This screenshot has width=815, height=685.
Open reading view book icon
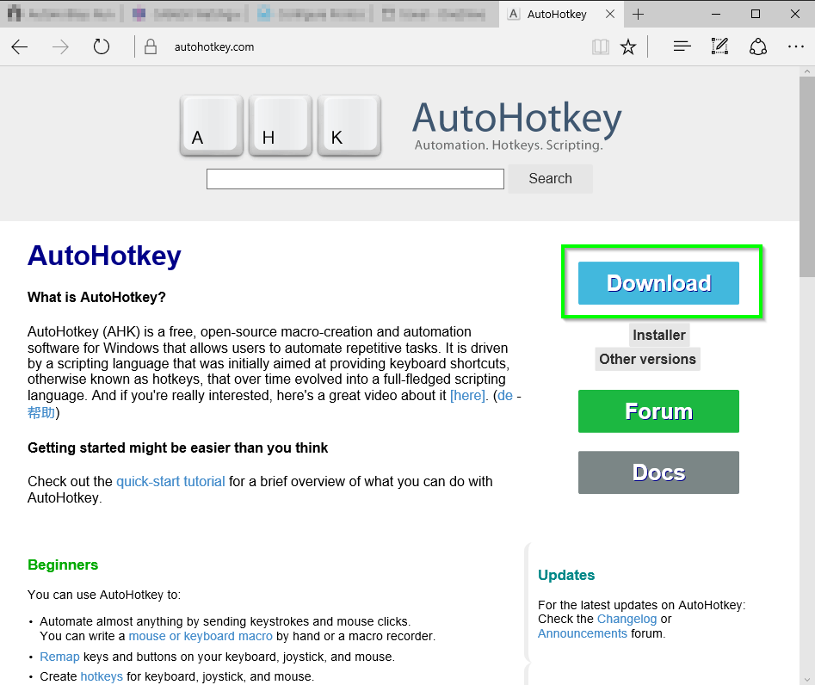coord(601,47)
